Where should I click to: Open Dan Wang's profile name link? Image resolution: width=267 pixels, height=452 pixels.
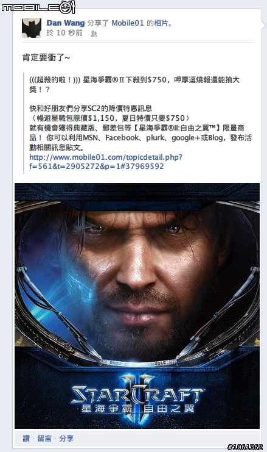click(66, 23)
